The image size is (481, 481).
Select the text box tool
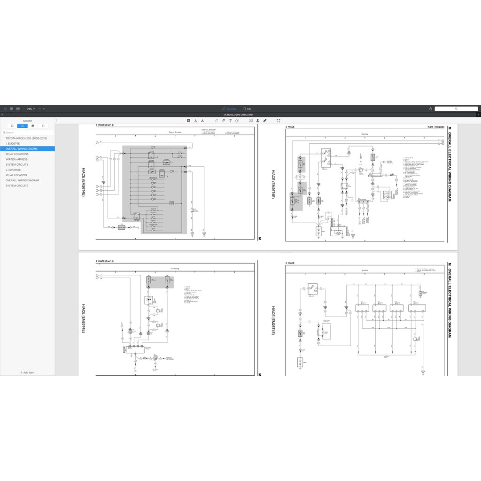click(x=230, y=121)
